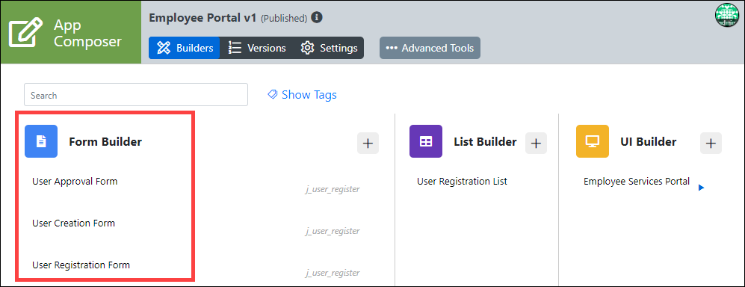Add a new userview with plus button
The width and height of the screenshot is (745, 287).
point(711,143)
